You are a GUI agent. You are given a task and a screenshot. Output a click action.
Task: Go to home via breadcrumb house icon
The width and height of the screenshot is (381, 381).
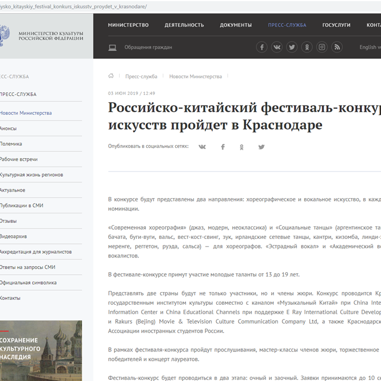[111, 76]
